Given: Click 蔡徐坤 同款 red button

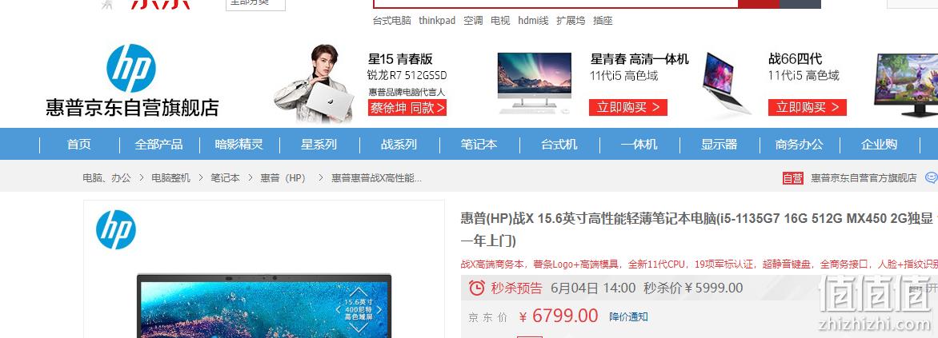Looking at the screenshot, I should [407, 108].
